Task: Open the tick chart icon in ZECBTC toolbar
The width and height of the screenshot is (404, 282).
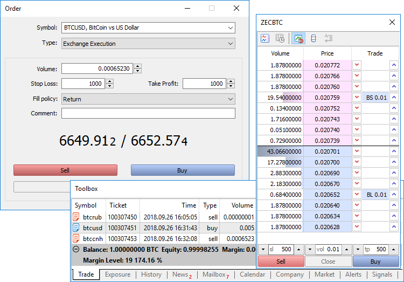Action: (x=264, y=38)
